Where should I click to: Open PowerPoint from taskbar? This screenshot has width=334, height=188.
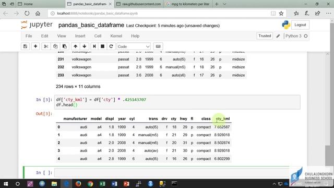pyautogui.click(x=126, y=184)
